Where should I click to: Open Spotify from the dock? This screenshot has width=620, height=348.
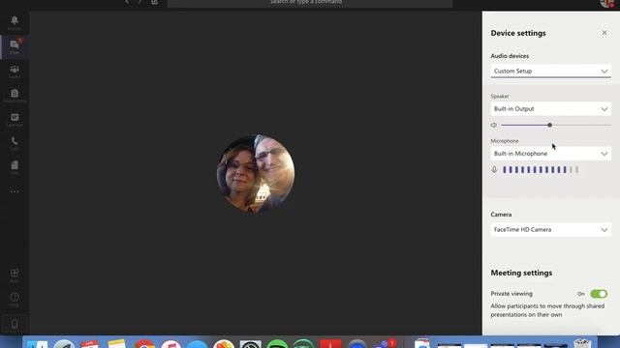tap(277, 344)
